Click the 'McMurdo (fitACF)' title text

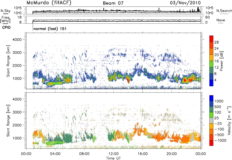[x=49, y=3]
